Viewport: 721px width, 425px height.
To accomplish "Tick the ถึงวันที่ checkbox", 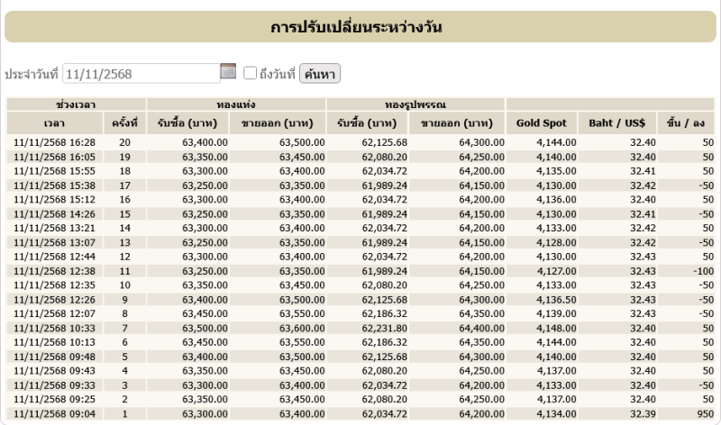I will click(x=251, y=73).
